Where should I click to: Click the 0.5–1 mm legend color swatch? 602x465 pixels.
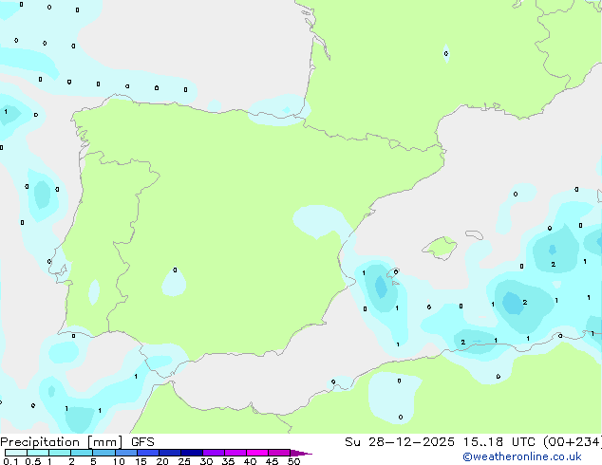[38, 453]
